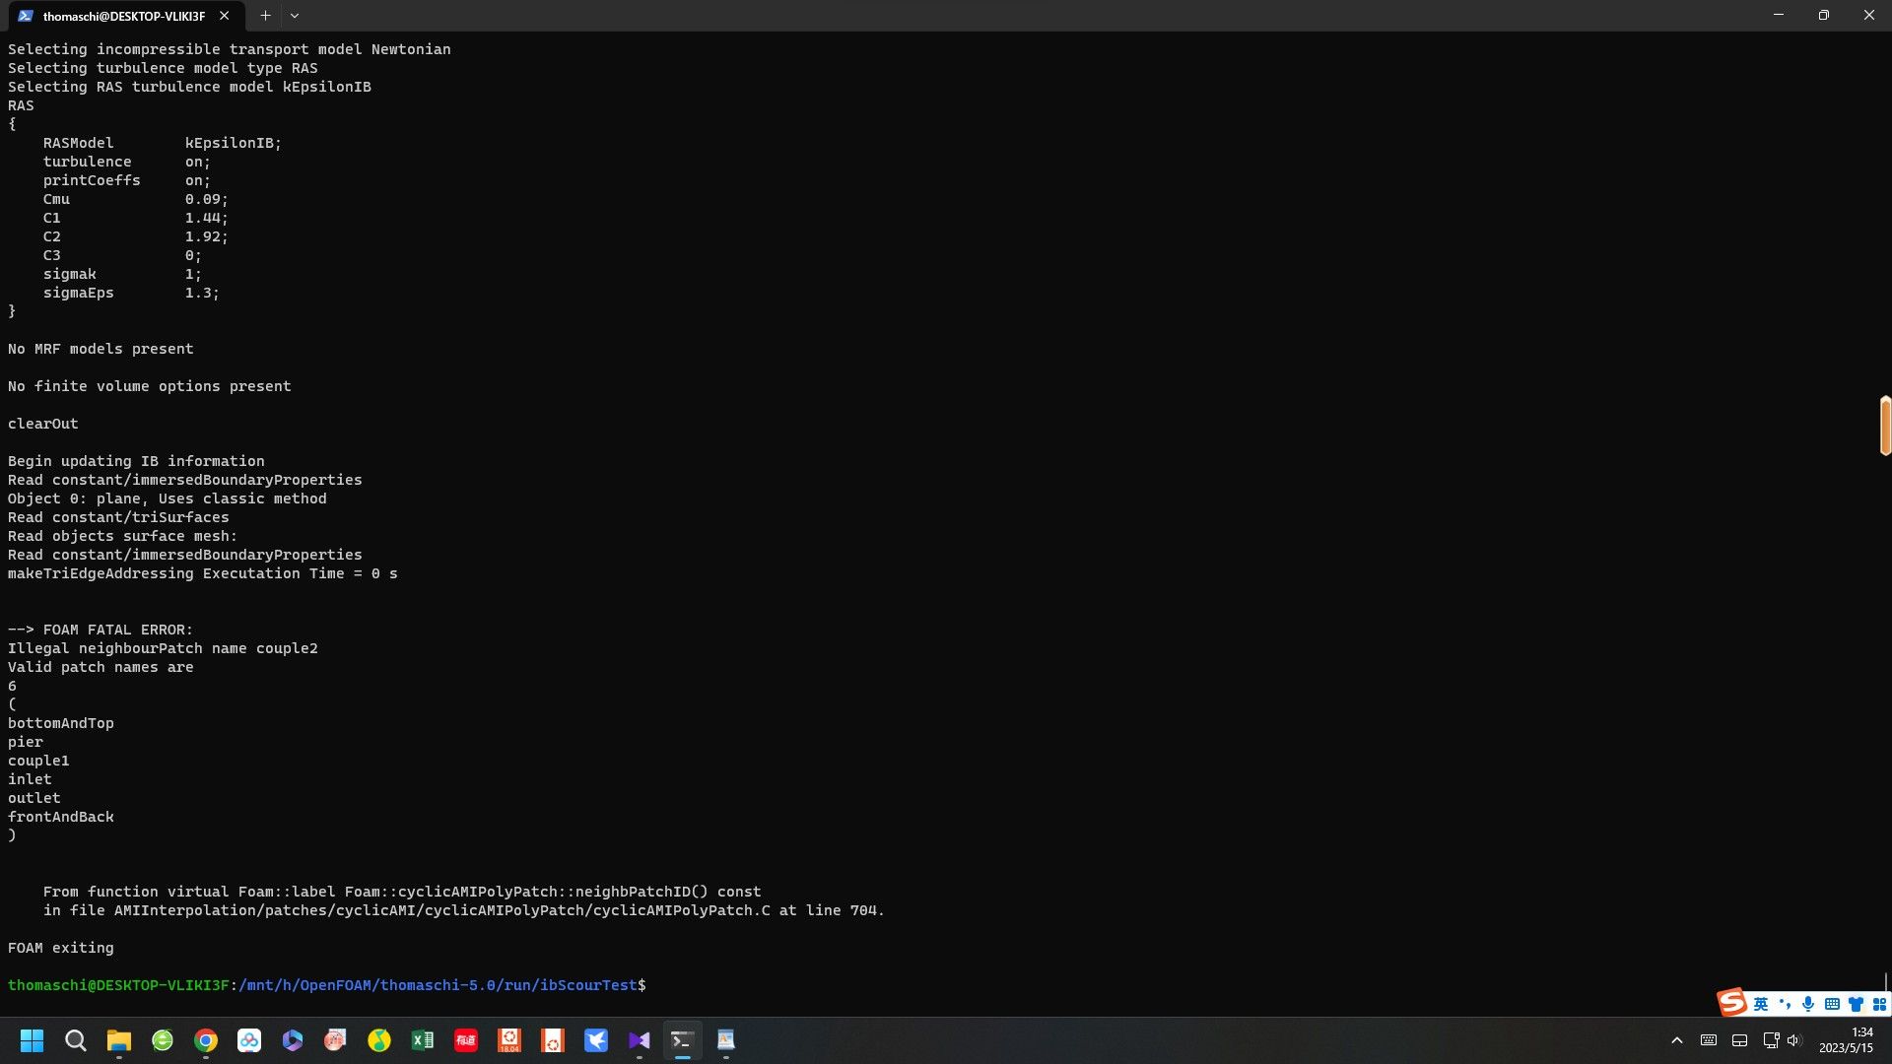This screenshot has width=1892, height=1064.
Task: Open File Explorer from taskbar
Action: click(119, 1040)
